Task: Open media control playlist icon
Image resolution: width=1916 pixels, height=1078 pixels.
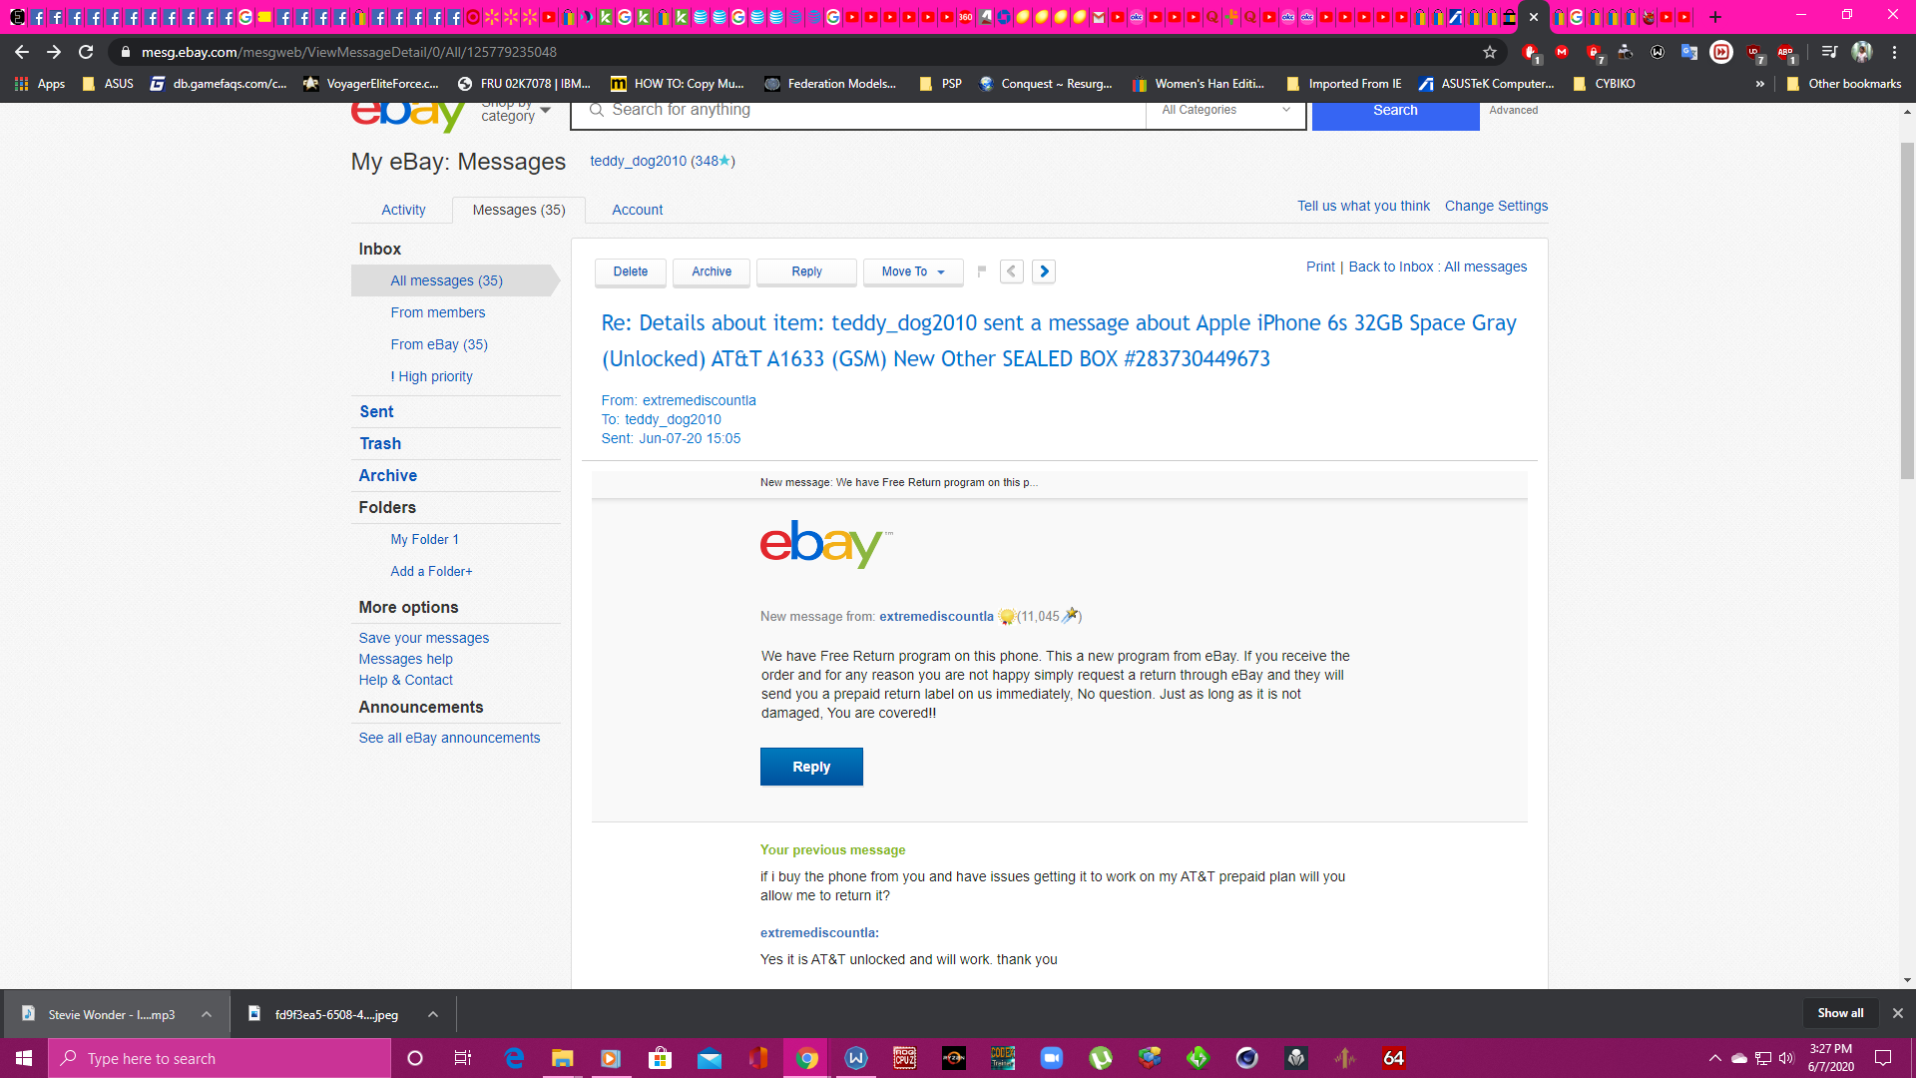Action: [x=1829, y=52]
